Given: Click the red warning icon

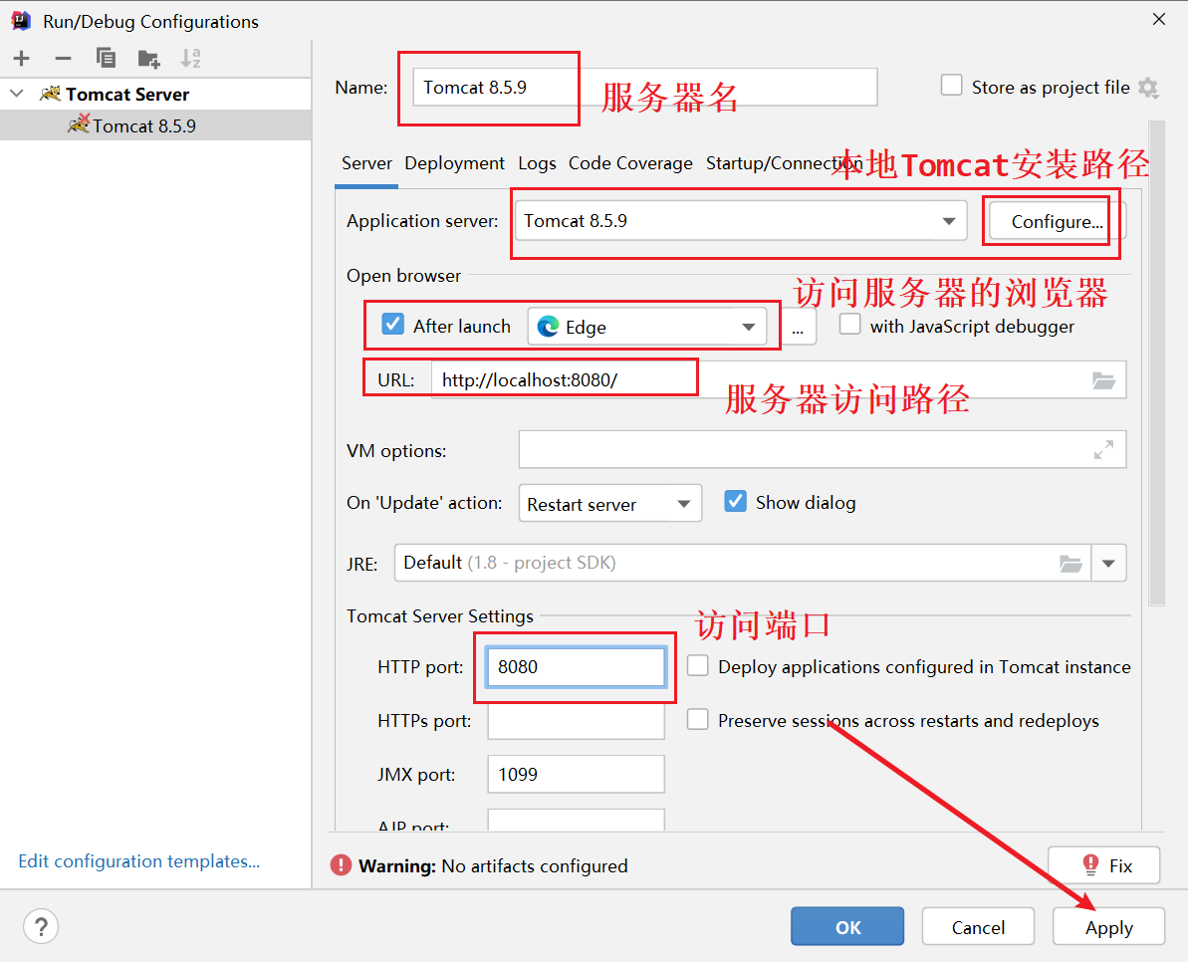Looking at the screenshot, I should [x=341, y=865].
